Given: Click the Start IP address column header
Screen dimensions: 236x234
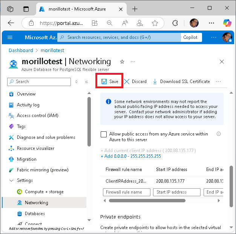Looking at the screenshot, I should 172,169.
